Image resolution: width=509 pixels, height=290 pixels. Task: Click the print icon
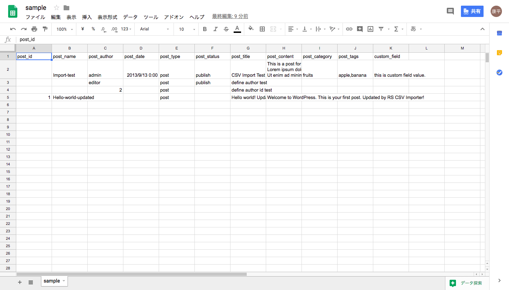pos(34,29)
